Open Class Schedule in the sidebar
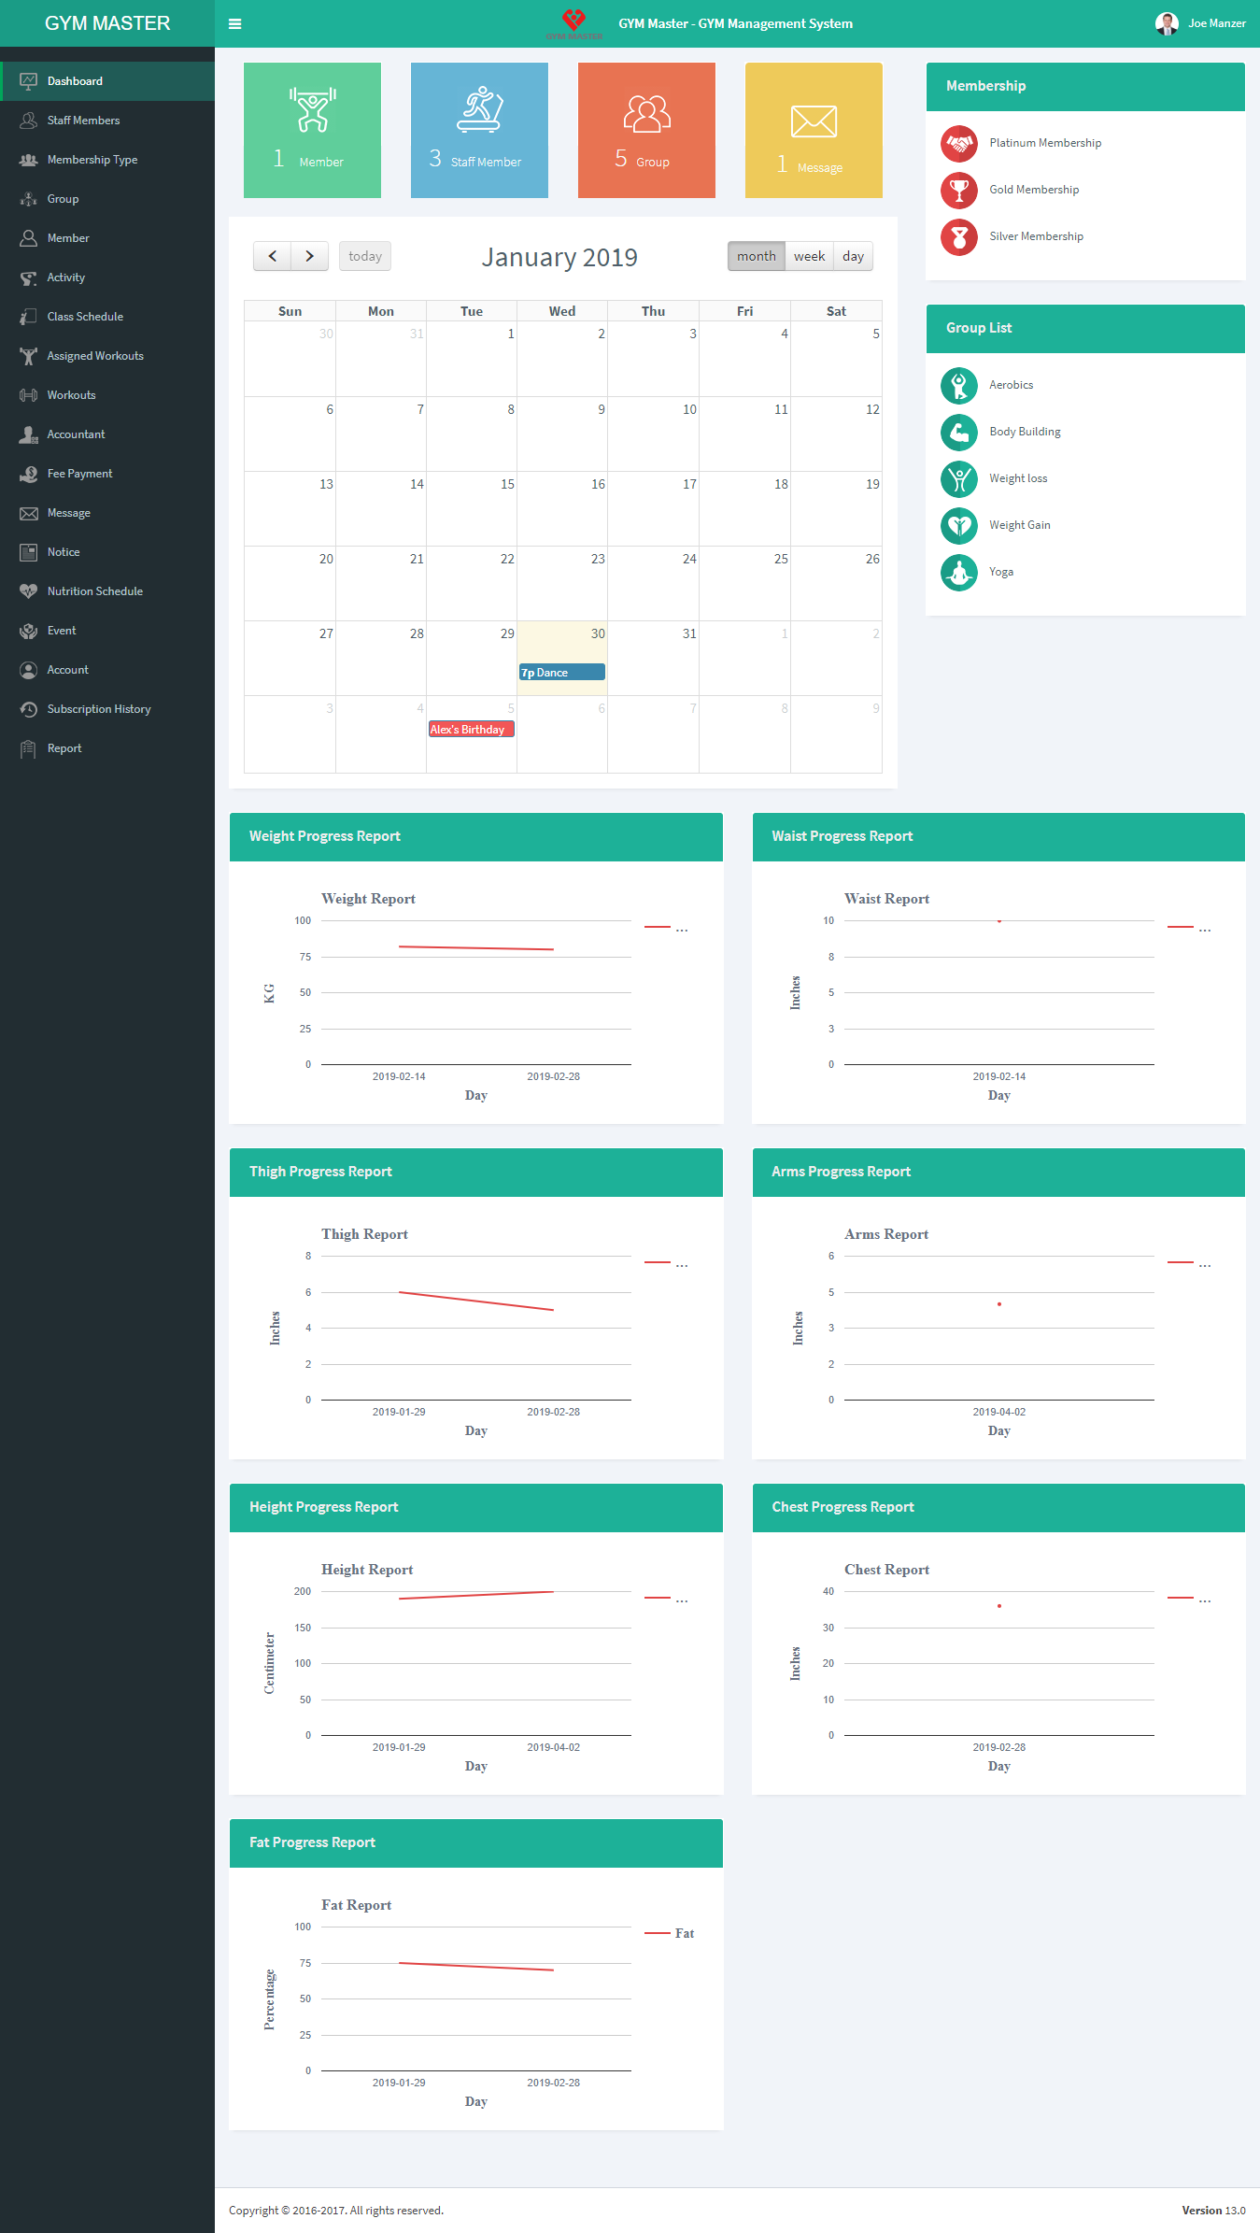 pos(85,317)
